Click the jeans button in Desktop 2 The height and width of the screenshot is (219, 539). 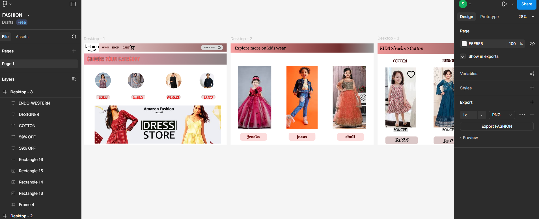point(302,137)
